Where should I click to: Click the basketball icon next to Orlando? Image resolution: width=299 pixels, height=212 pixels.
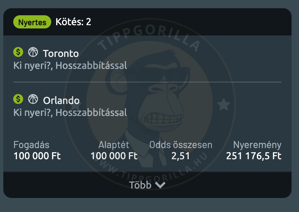tap(33, 99)
